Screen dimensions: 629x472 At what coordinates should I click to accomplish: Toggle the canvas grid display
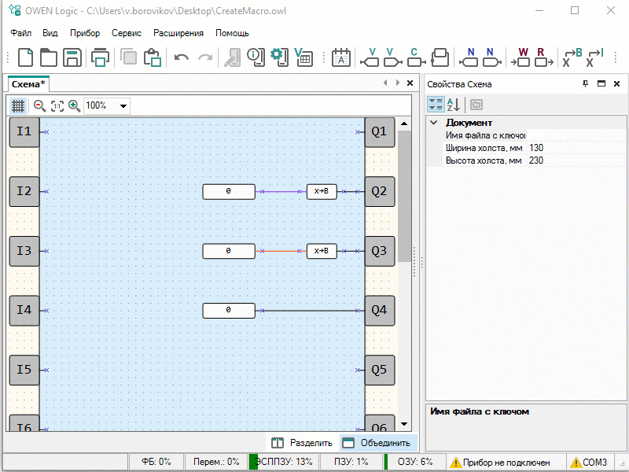pos(18,105)
